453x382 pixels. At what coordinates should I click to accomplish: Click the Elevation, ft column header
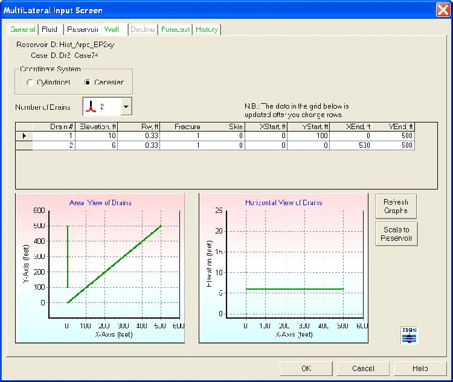tap(96, 127)
